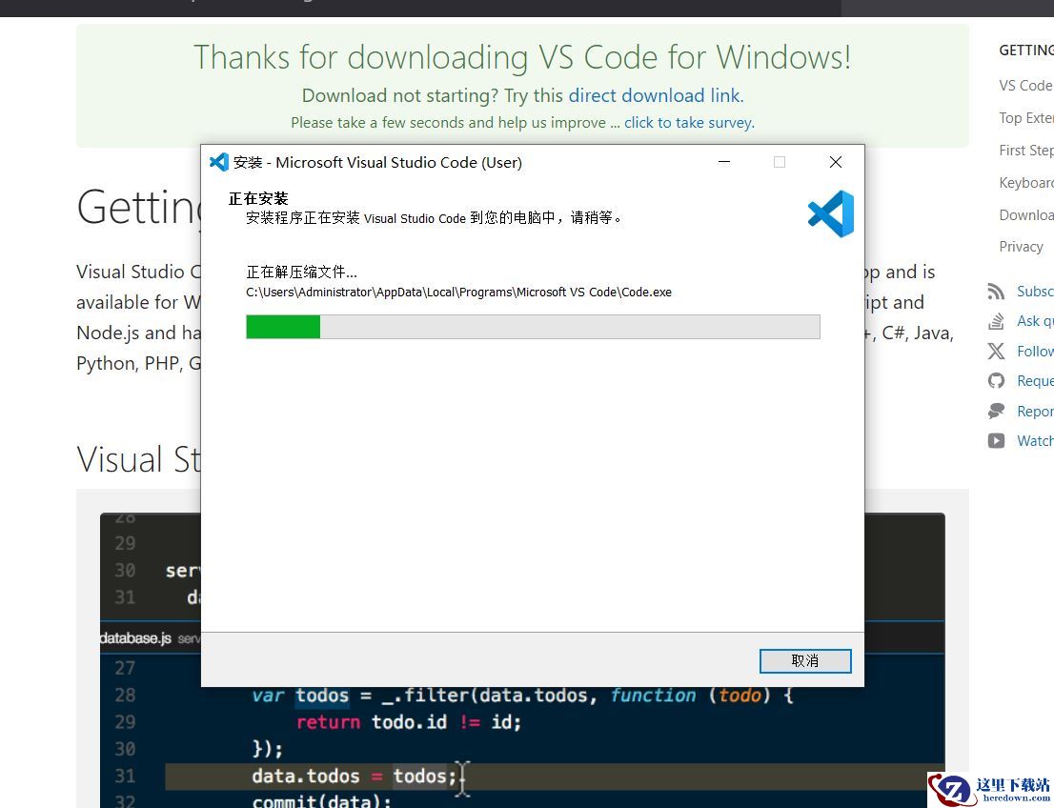Viewport: 1054px width, 808px height.
Task: Go to VS Code section in sidebar
Action: click(1025, 86)
